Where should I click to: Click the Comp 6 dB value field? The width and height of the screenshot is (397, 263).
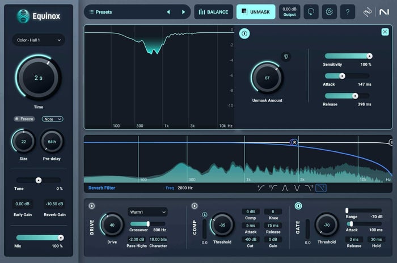[251, 211]
